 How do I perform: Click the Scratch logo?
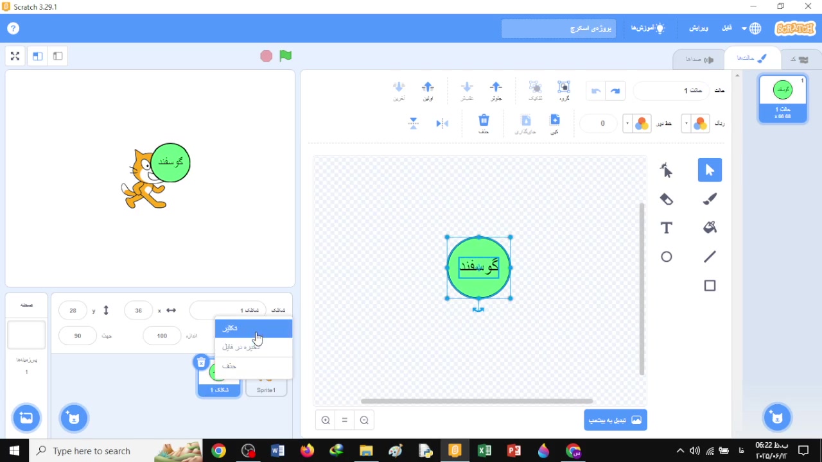(x=795, y=28)
